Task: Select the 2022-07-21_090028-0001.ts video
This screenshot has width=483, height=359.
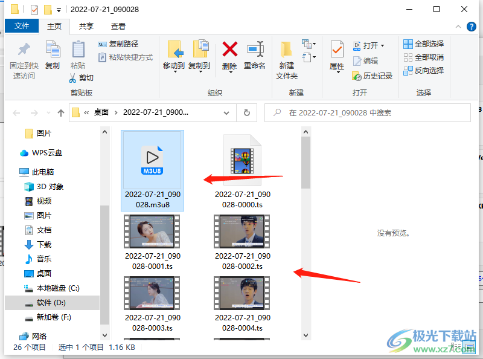Action: point(153,242)
